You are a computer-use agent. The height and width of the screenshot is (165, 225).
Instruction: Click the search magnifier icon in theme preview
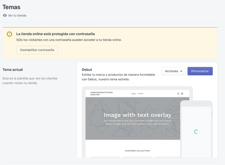pos(178,94)
